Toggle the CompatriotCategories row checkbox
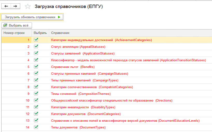 coord(36,87)
